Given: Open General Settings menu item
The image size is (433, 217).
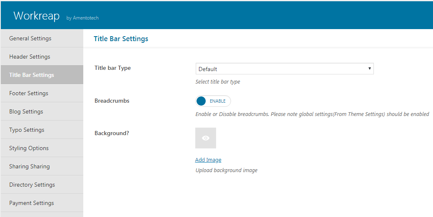Looking at the screenshot, I should 42,38.
